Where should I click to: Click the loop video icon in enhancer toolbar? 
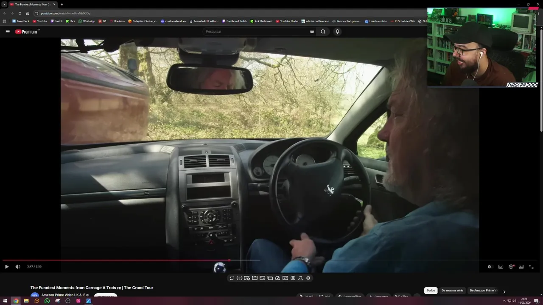(232, 278)
